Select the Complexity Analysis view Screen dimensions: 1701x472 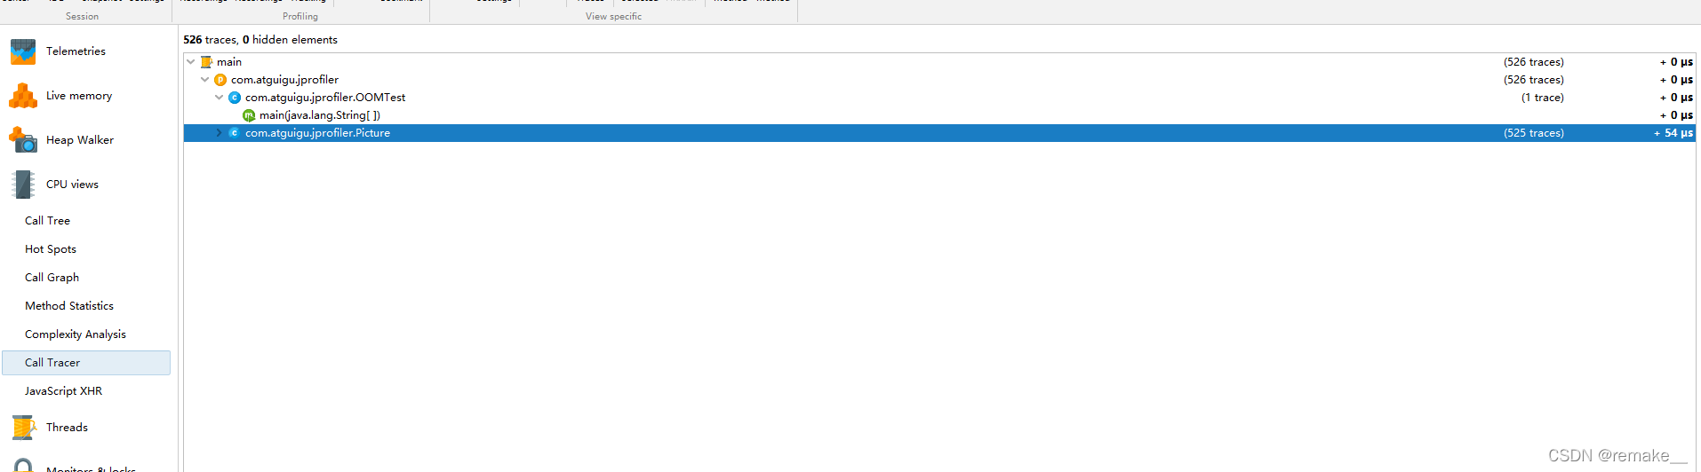pos(76,334)
